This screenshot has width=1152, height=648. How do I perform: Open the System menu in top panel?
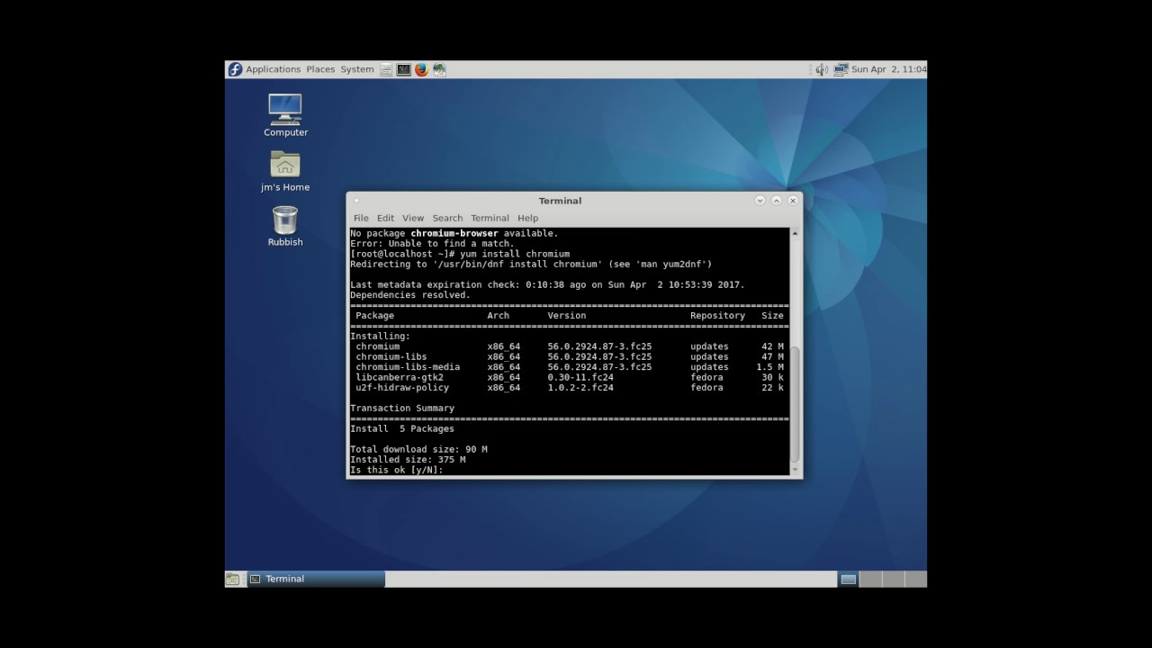pyautogui.click(x=357, y=69)
